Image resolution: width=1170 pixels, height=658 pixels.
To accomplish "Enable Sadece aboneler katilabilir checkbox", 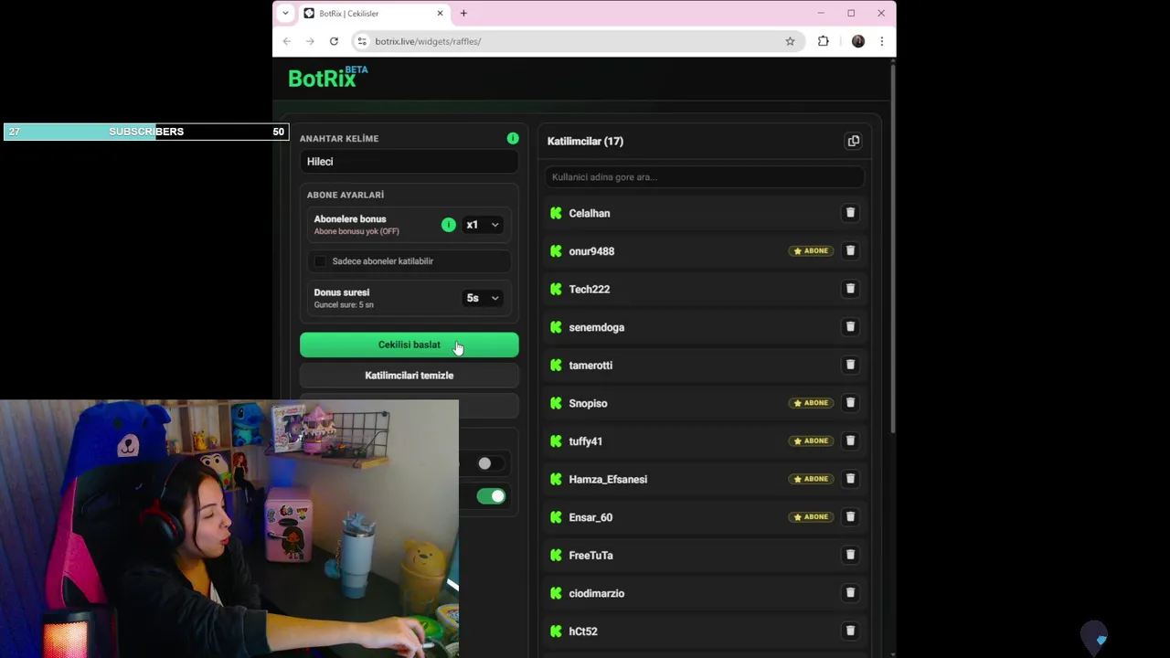I will [x=320, y=261].
